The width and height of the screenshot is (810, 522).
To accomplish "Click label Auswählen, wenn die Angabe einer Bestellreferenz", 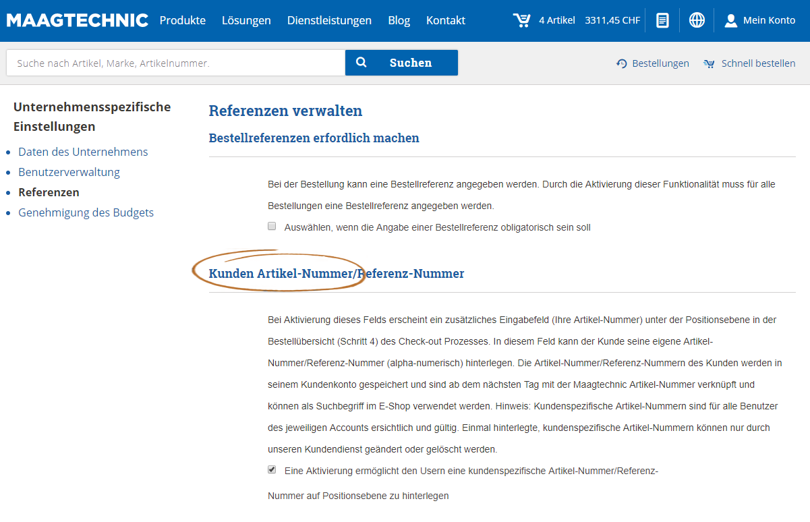I will point(438,227).
